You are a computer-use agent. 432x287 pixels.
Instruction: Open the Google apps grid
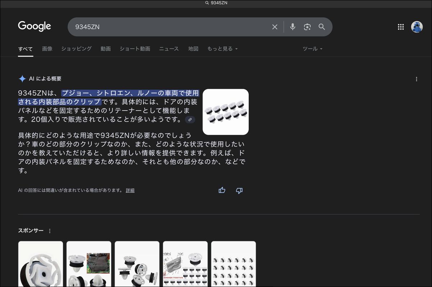click(401, 27)
